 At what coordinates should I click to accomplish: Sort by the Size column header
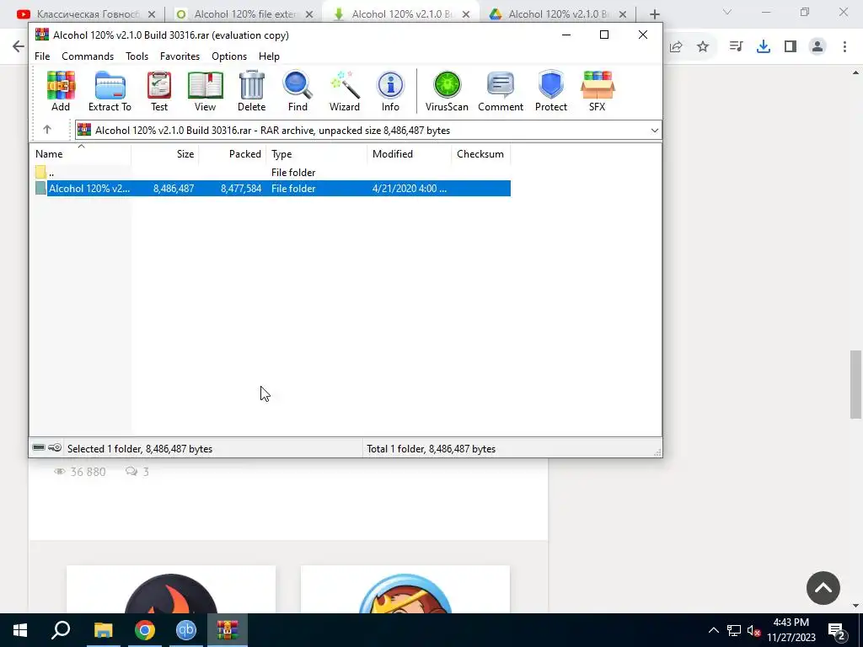164,154
